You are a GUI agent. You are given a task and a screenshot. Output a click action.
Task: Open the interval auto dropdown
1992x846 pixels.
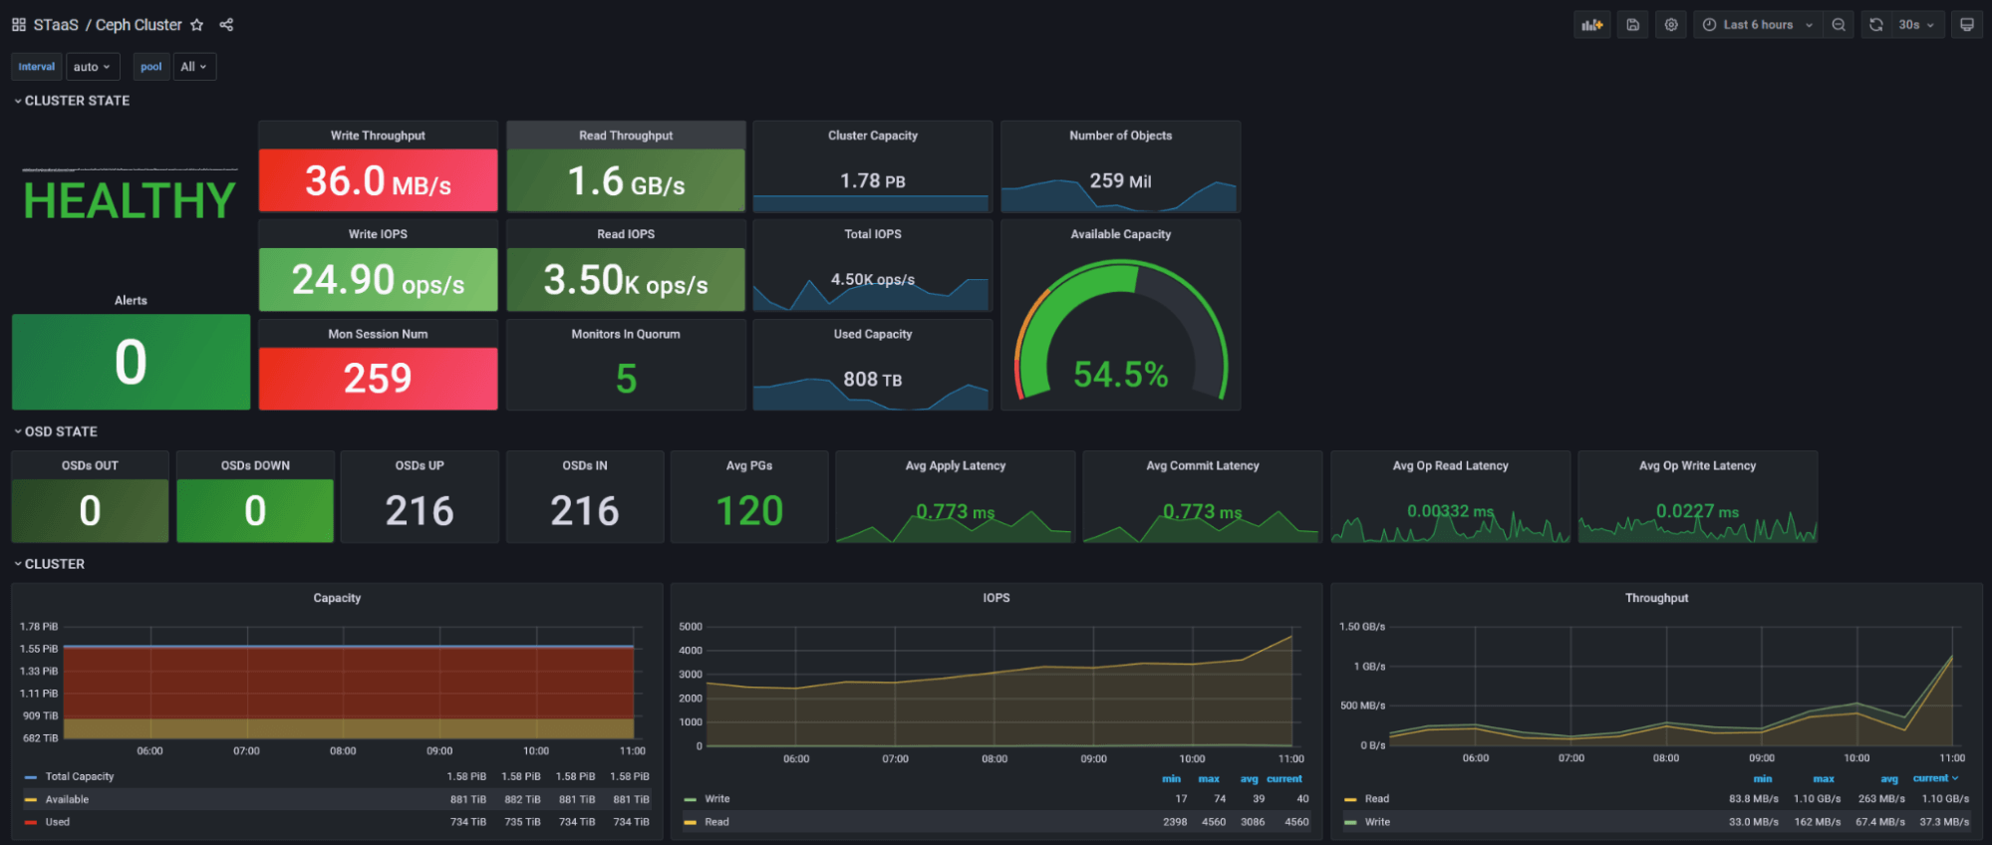coord(93,67)
